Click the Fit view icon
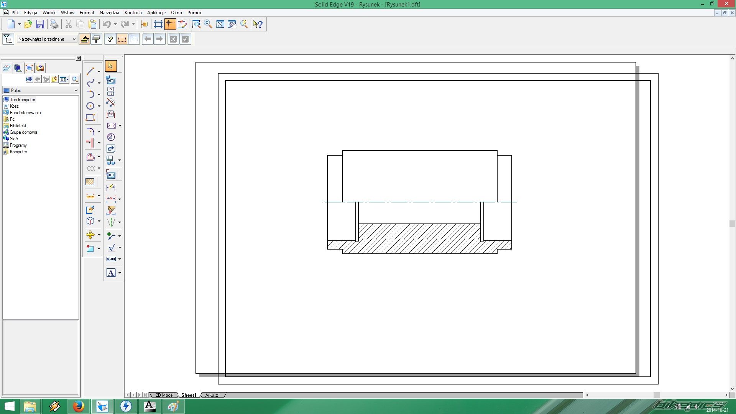The width and height of the screenshot is (736, 414). click(220, 25)
